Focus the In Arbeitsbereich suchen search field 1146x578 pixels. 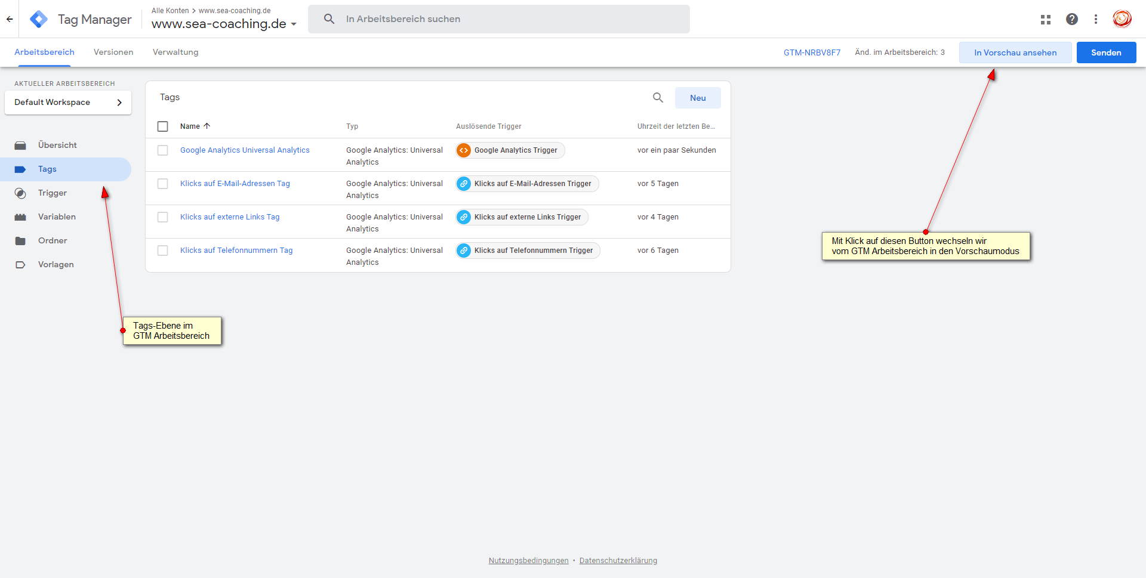point(499,19)
